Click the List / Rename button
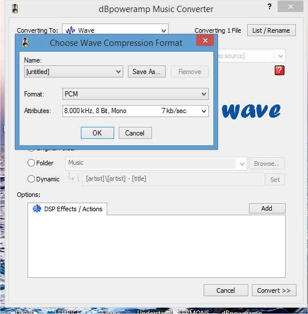Viewport: 308px width, 314px height. (271, 30)
